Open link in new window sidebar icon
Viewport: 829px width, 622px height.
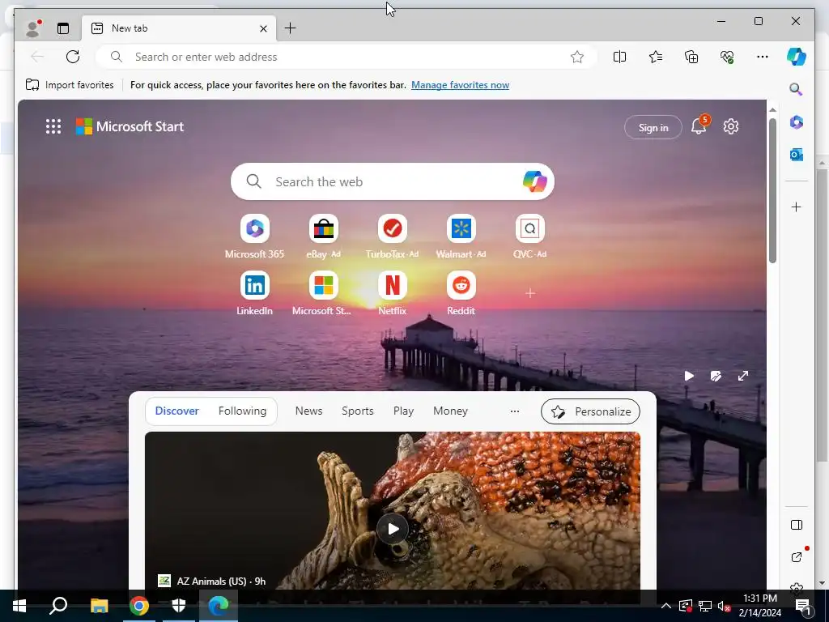(797, 557)
